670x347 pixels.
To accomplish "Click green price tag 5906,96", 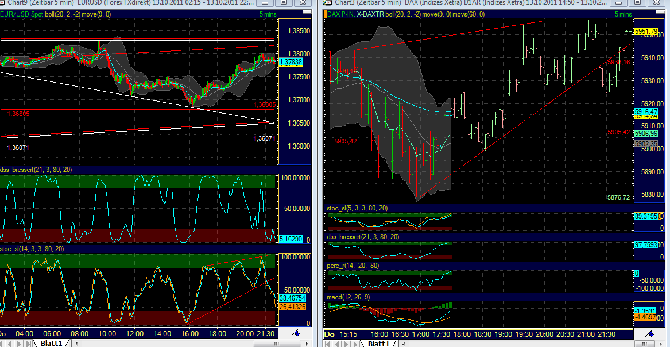I will (646, 134).
